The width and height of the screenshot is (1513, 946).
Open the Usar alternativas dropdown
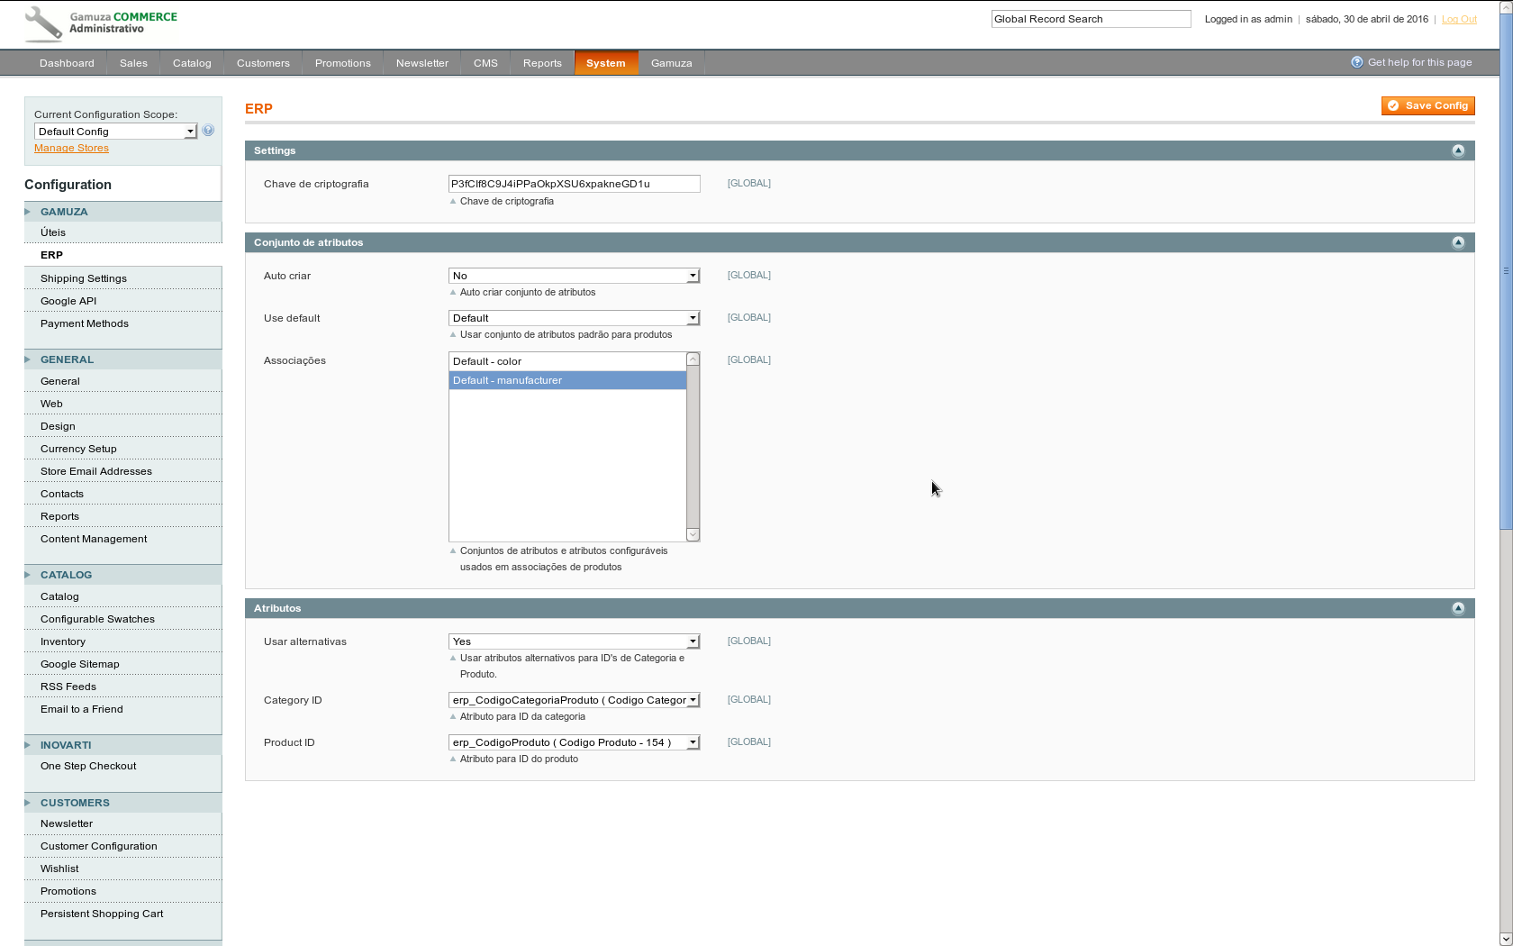[x=574, y=641]
